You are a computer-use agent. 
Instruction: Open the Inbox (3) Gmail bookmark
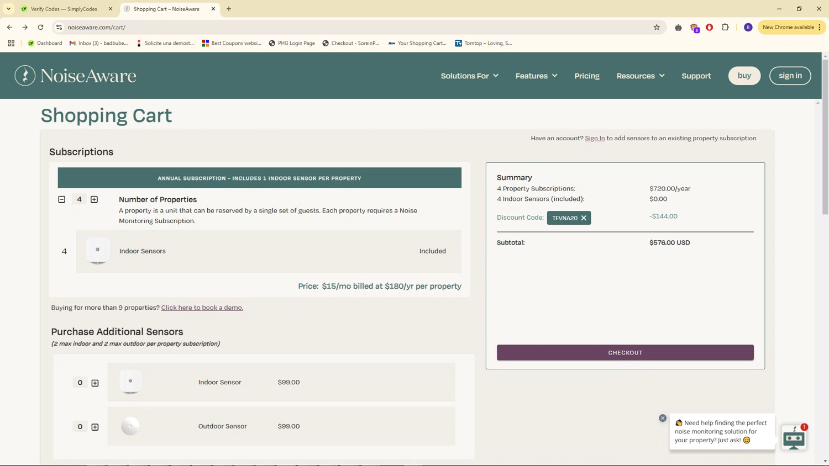click(98, 43)
